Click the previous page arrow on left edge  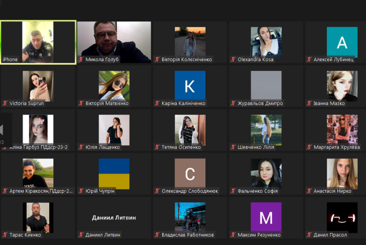(3, 129)
